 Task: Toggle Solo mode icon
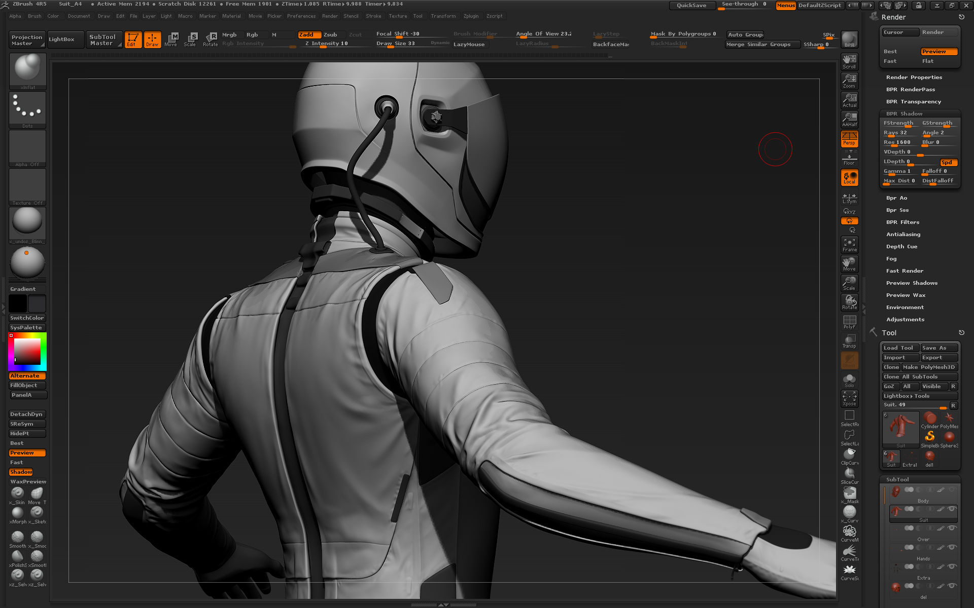[x=849, y=381]
